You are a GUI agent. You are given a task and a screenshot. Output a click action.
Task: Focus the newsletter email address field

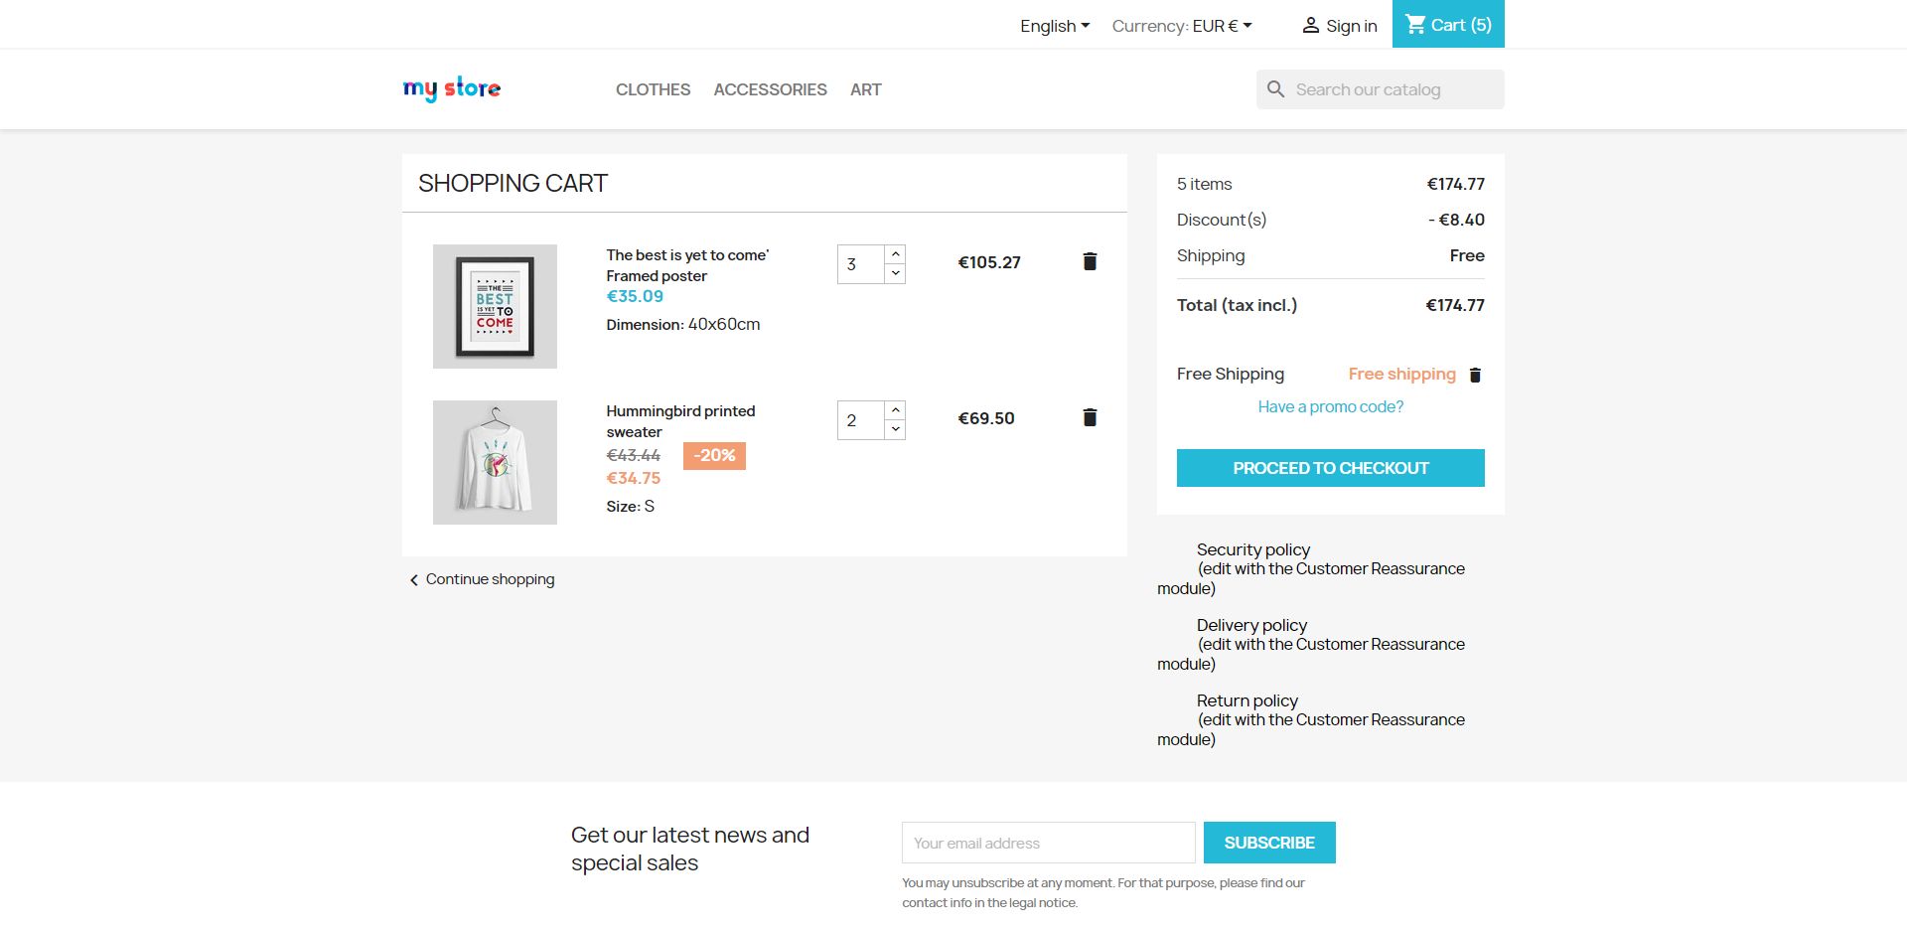point(1048,843)
